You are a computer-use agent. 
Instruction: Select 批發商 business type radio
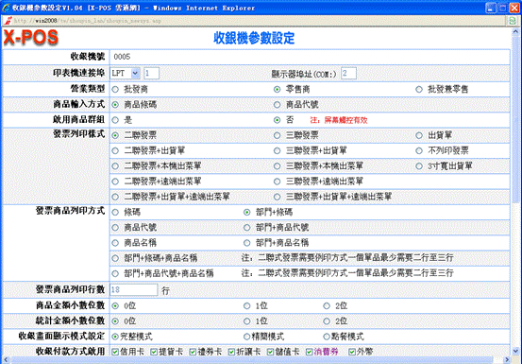(x=115, y=89)
